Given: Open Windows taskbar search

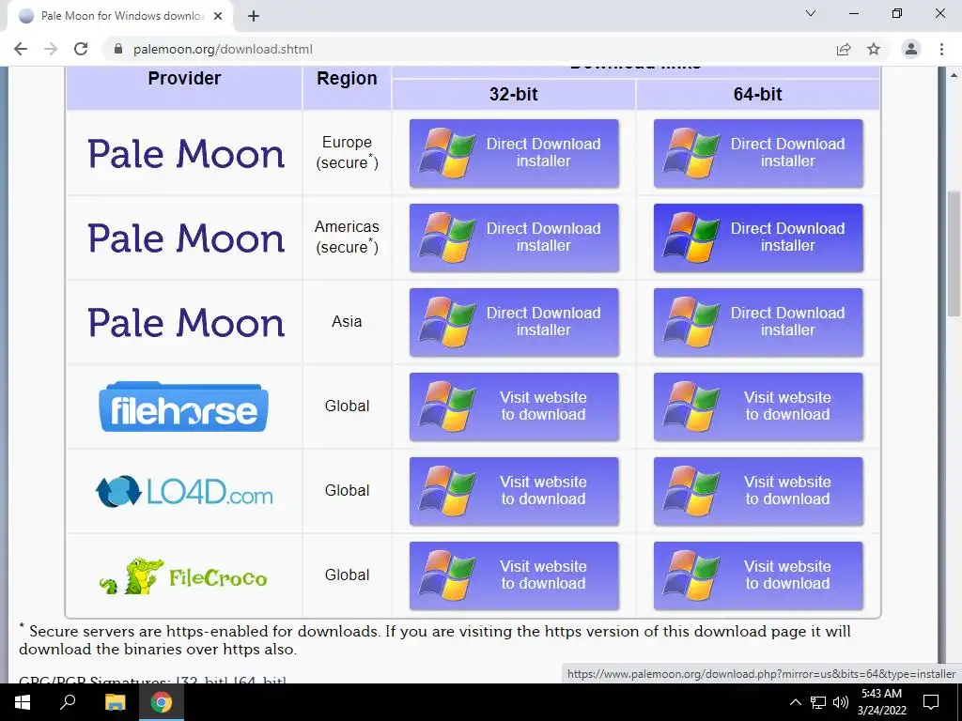Looking at the screenshot, I should click(x=68, y=702).
